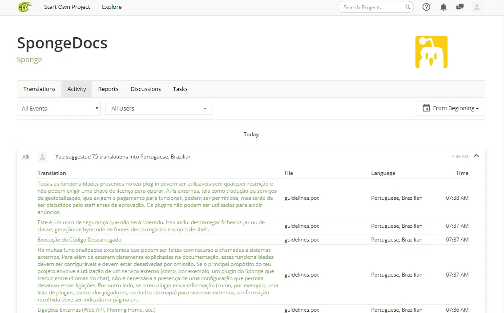Open the All Events dropdown
This screenshot has height=313, width=504.
coord(59,108)
